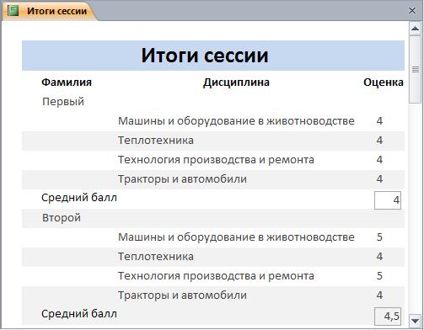Click the scrollbar down arrow
424x330 pixels.
point(416,320)
